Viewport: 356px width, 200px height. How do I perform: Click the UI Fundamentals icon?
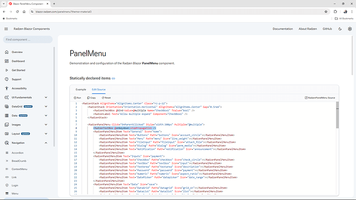pyautogui.click(x=7, y=97)
